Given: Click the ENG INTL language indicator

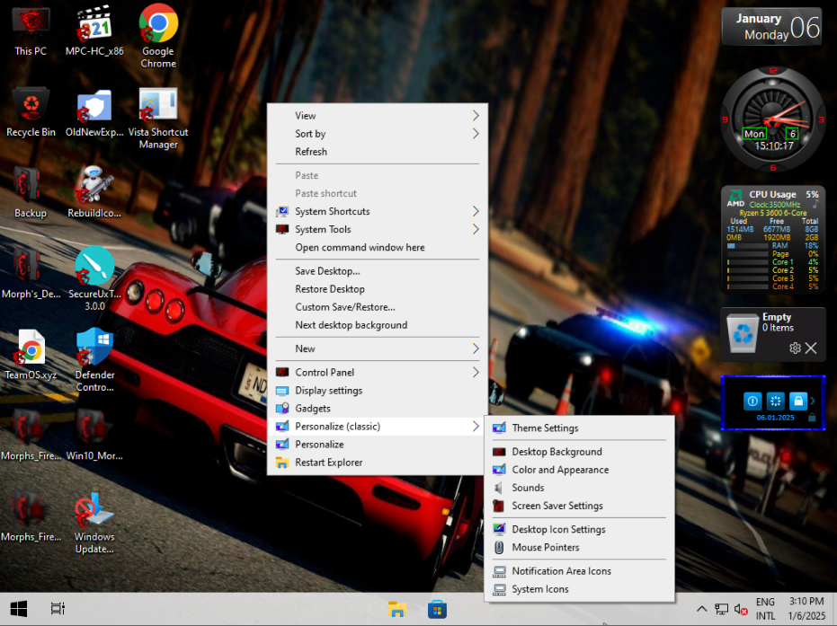Looking at the screenshot, I should click(x=765, y=609).
